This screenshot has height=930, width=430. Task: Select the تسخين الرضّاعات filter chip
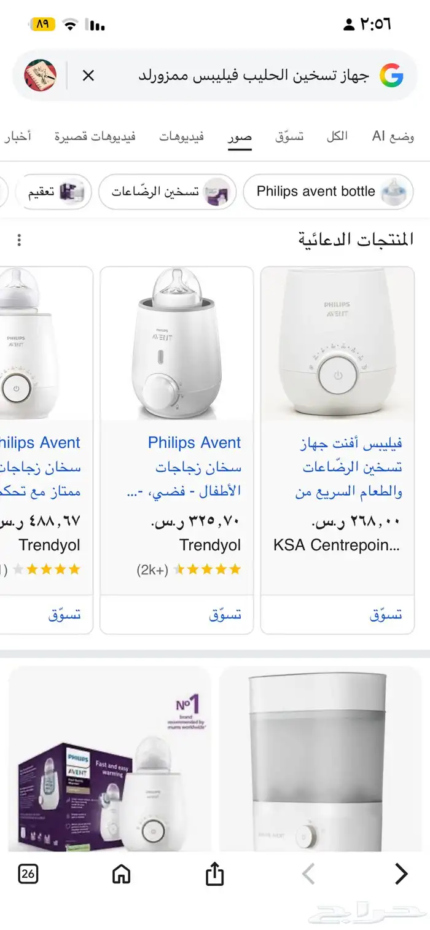pyautogui.click(x=167, y=192)
